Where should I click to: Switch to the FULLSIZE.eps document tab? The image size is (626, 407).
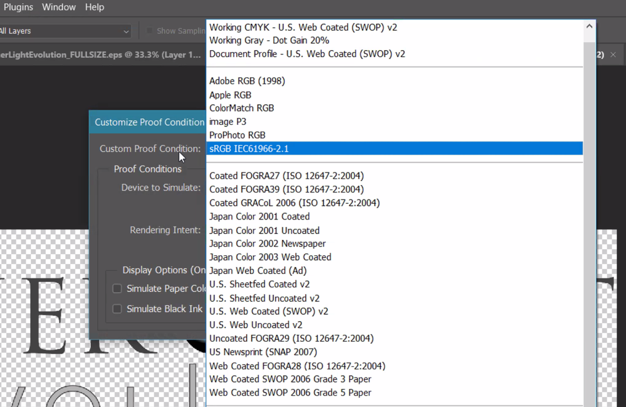click(x=100, y=55)
